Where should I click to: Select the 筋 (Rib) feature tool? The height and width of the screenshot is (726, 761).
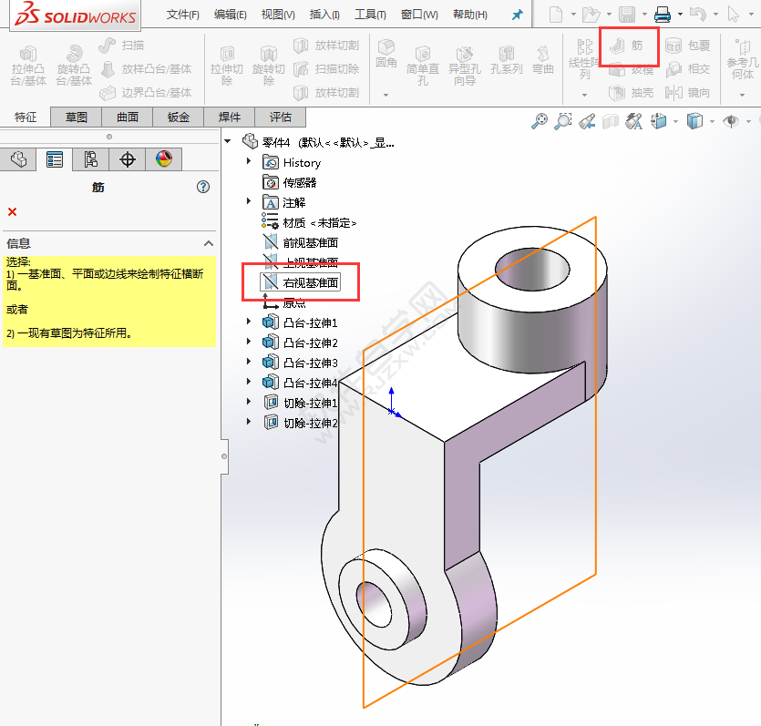tap(630, 46)
